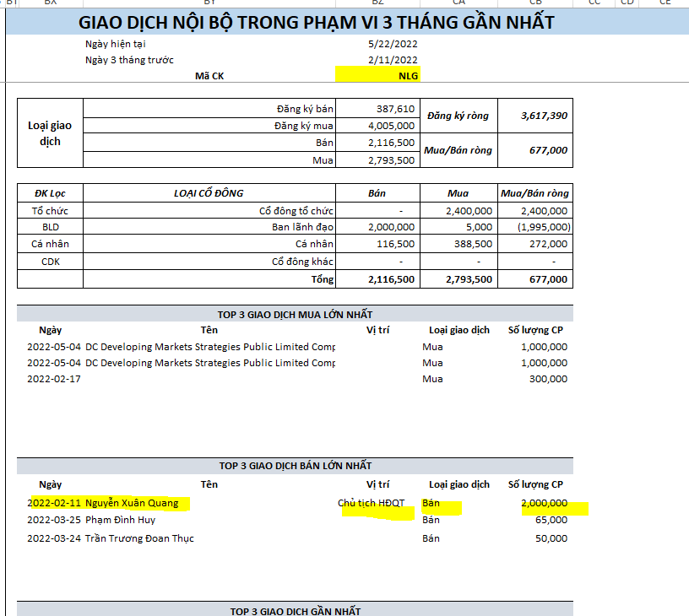Image resolution: width=689 pixels, height=616 pixels.
Task: Select the yellow NLG stock code cell
Action: (378, 75)
